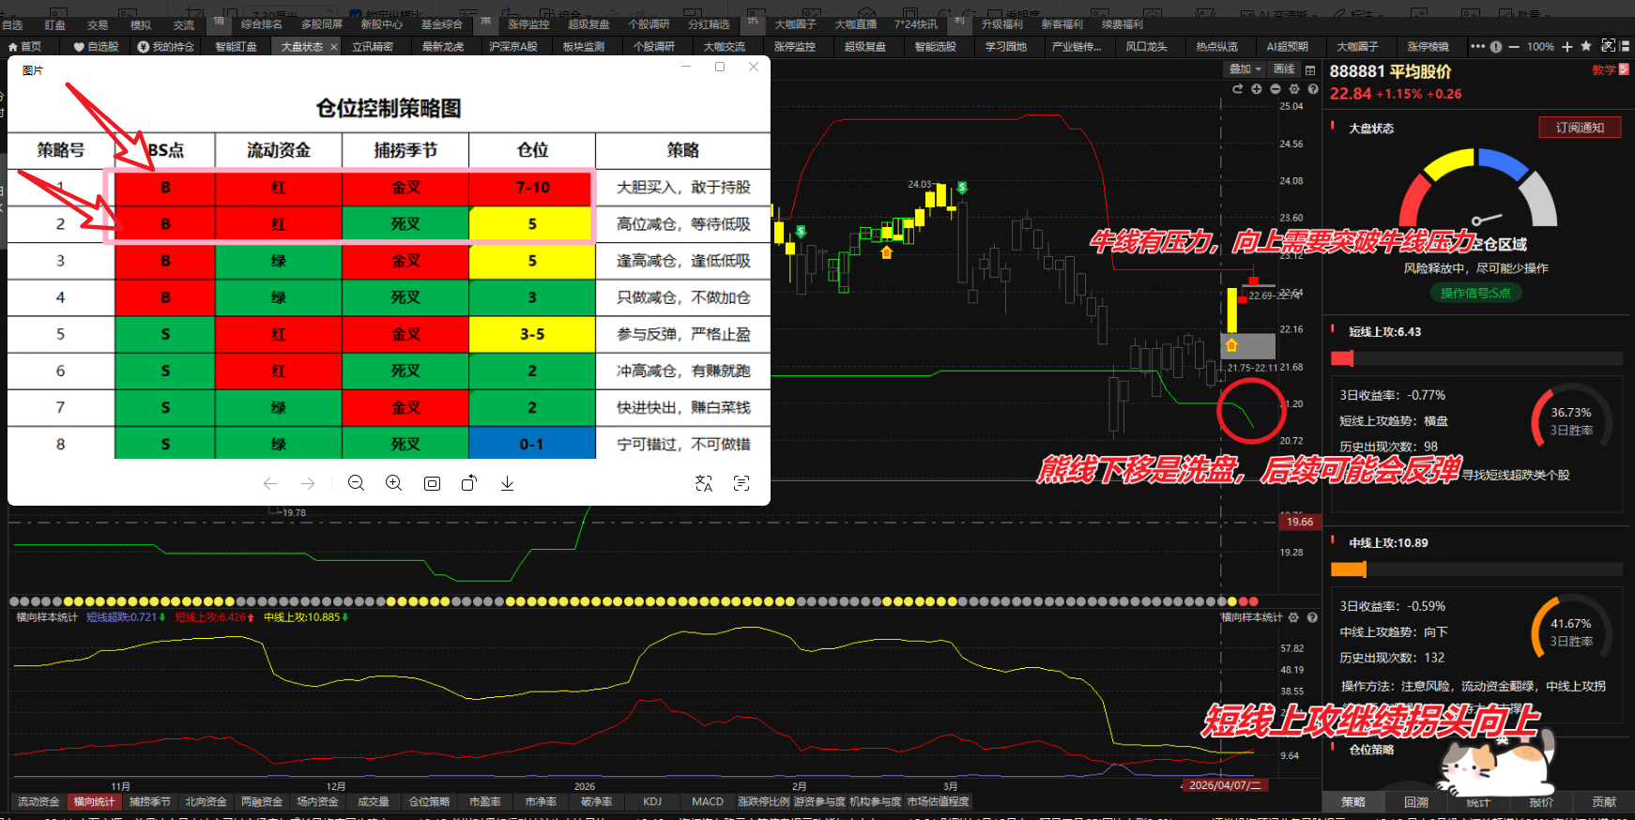Translate the text in the image

pos(704,483)
